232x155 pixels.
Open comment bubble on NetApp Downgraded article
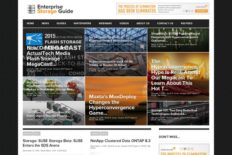tap(80, 96)
